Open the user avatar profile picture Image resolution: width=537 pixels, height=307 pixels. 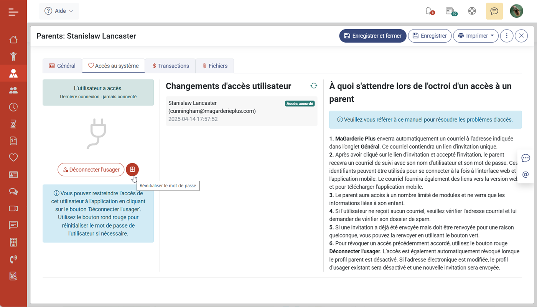pyautogui.click(x=517, y=11)
